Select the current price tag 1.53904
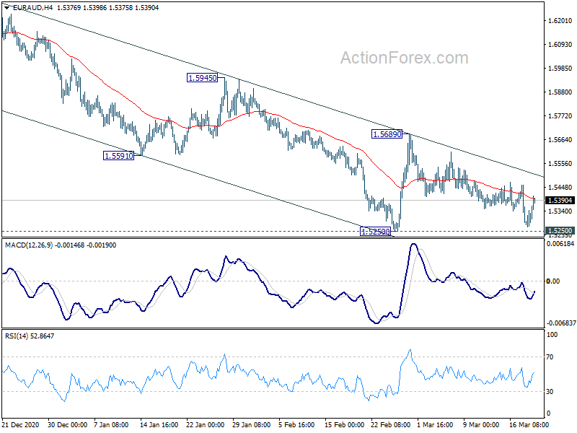This screenshot has height=433, width=577. pos(560,201)
